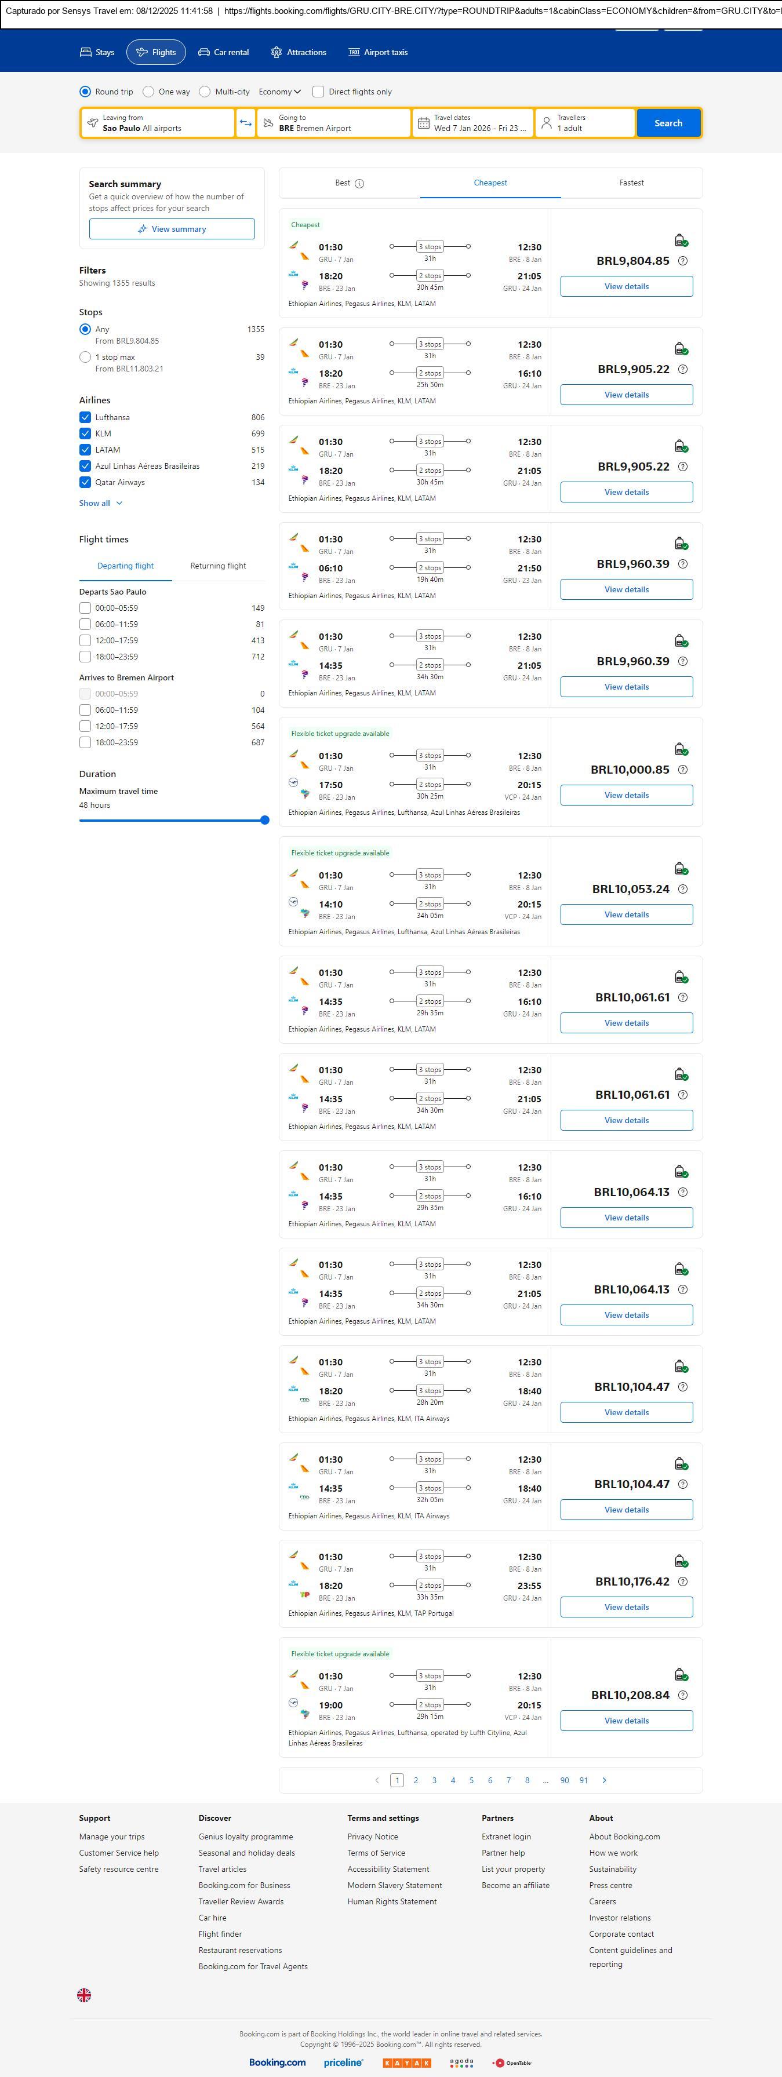
Task: Click the help icon next to BRL9,804.85 price
Action: [x=683, y=261]
